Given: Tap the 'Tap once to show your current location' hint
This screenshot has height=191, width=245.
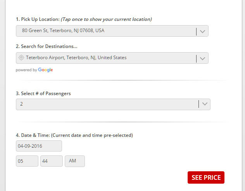Looking at the screenshot, I should pyautogui.click(x=106, y=19).
